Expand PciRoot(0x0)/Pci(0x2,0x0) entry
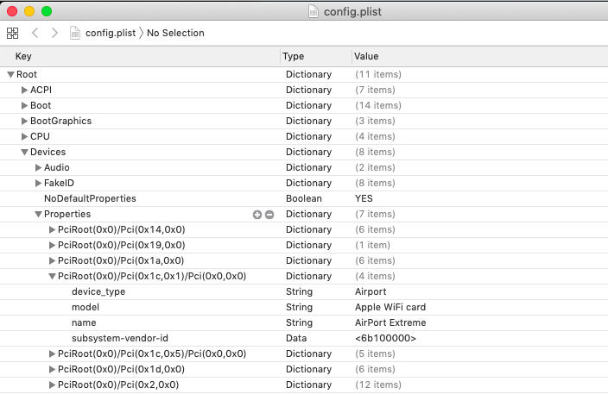 [52, 385]
